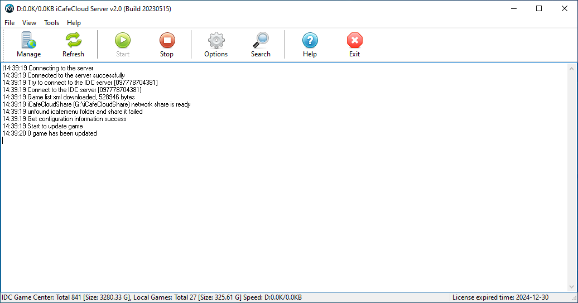Click the blue question mark Help icon
This screenshot has width=578, height=303.
coord(310,45)
